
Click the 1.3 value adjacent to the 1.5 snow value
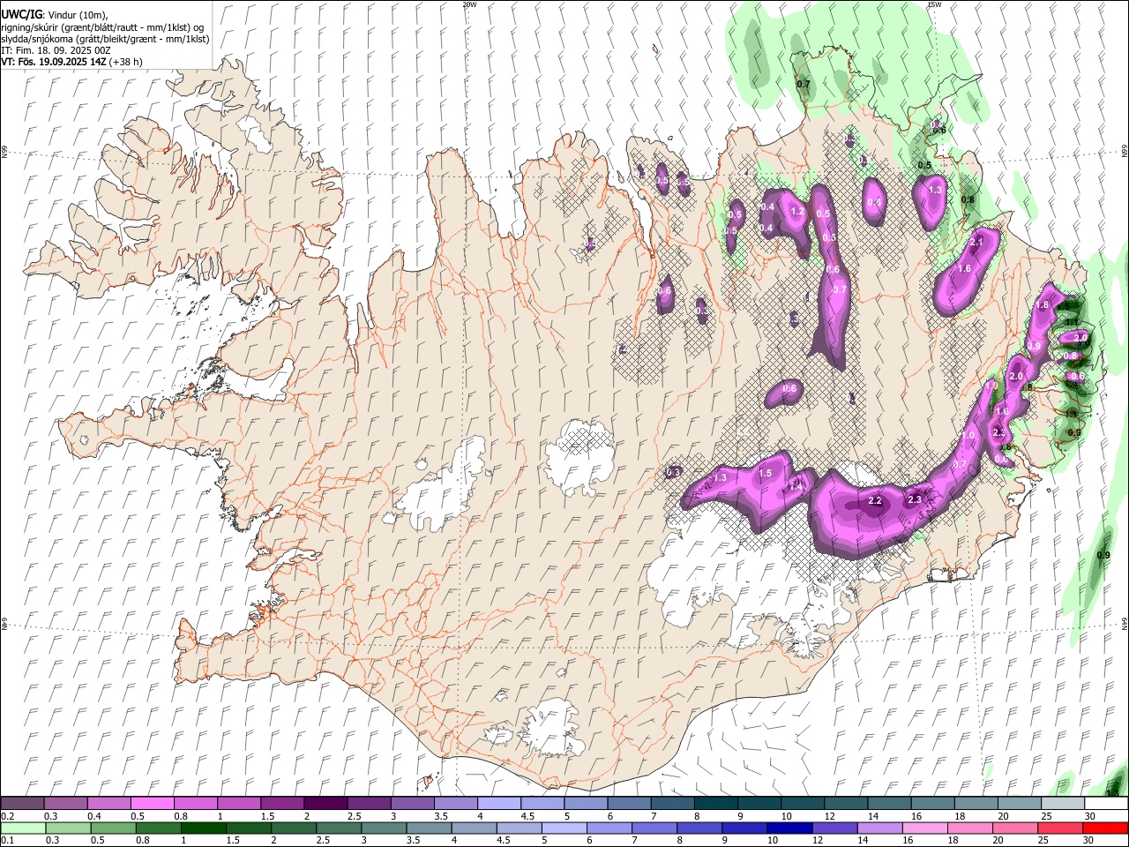click(x=721, y=477)
